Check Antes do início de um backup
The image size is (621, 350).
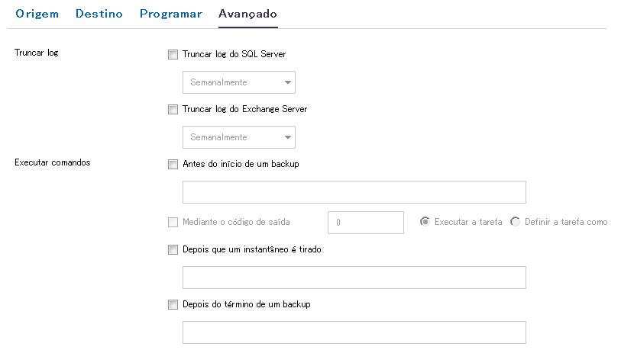point(173,164)
